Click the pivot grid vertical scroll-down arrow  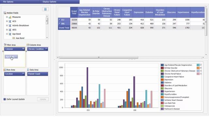click(206, 55)
